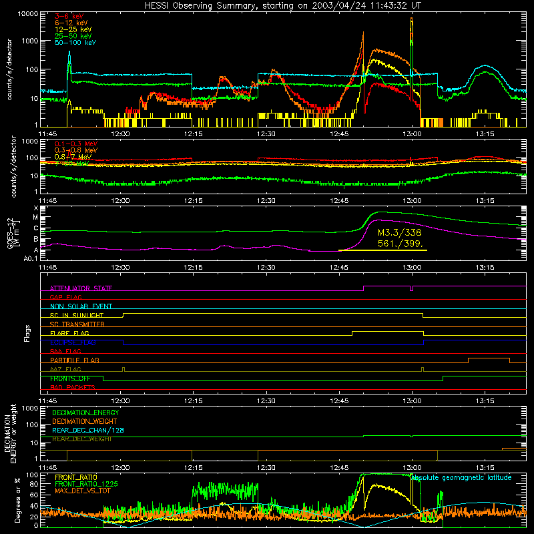Click the 'Degrees or %' axis title
Viewport: 534px width, 534px height.
17,501
